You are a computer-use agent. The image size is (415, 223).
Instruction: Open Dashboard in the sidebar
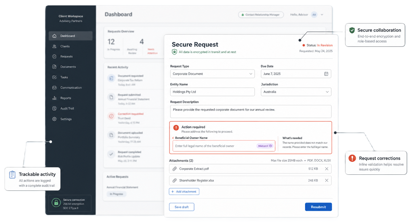tap(71, 36)
